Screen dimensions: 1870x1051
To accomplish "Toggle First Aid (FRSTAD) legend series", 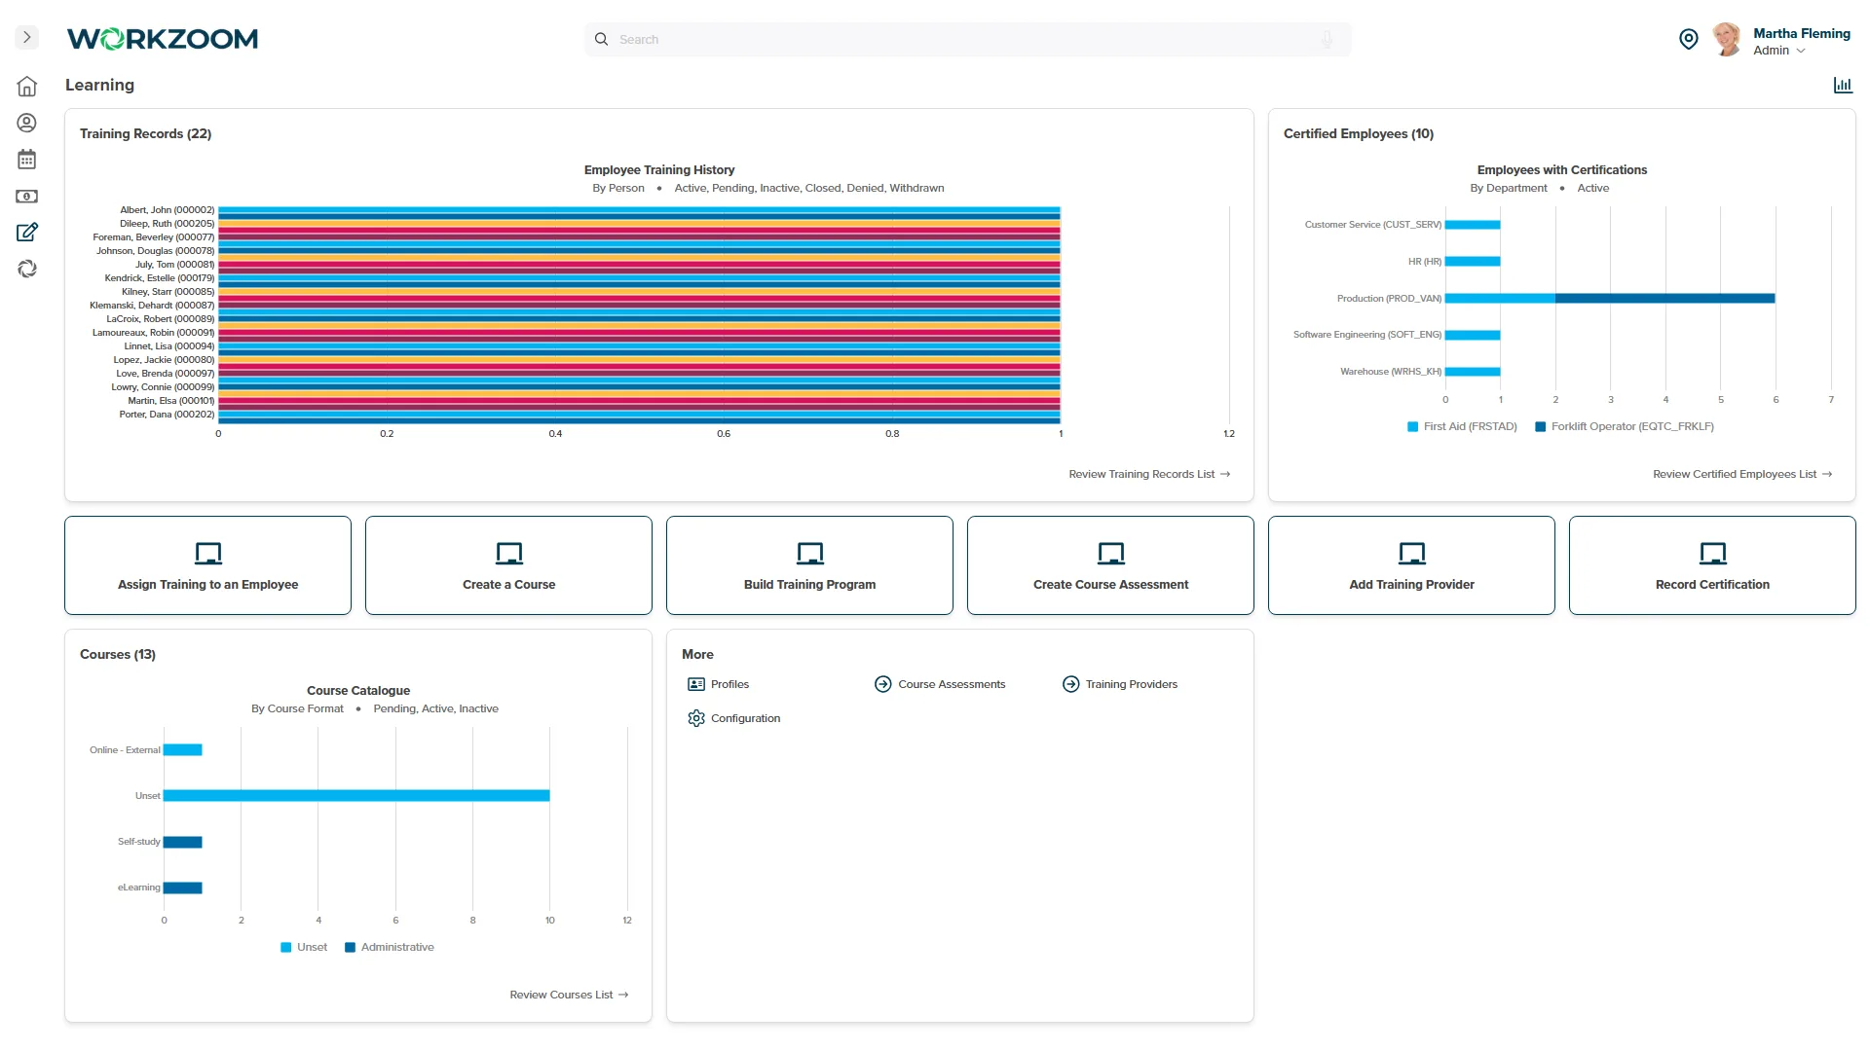I will (x=1462, y=426).
